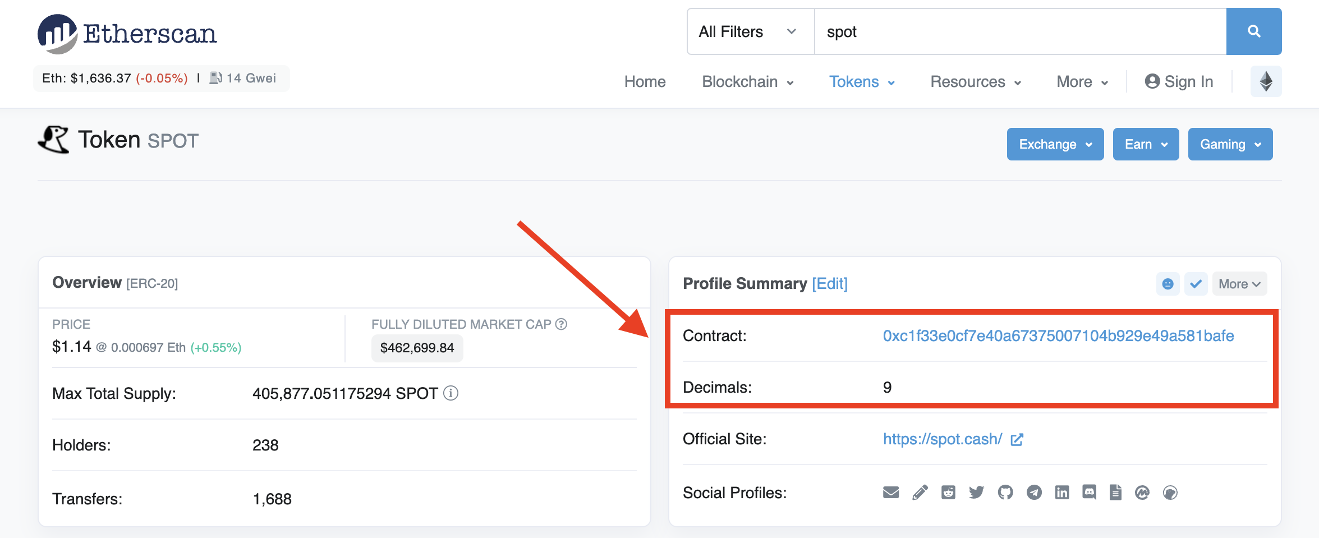Toggle the blue checkmark verification icon
The height and width of the screenshot is (538, 1319).
[1196, 284]
